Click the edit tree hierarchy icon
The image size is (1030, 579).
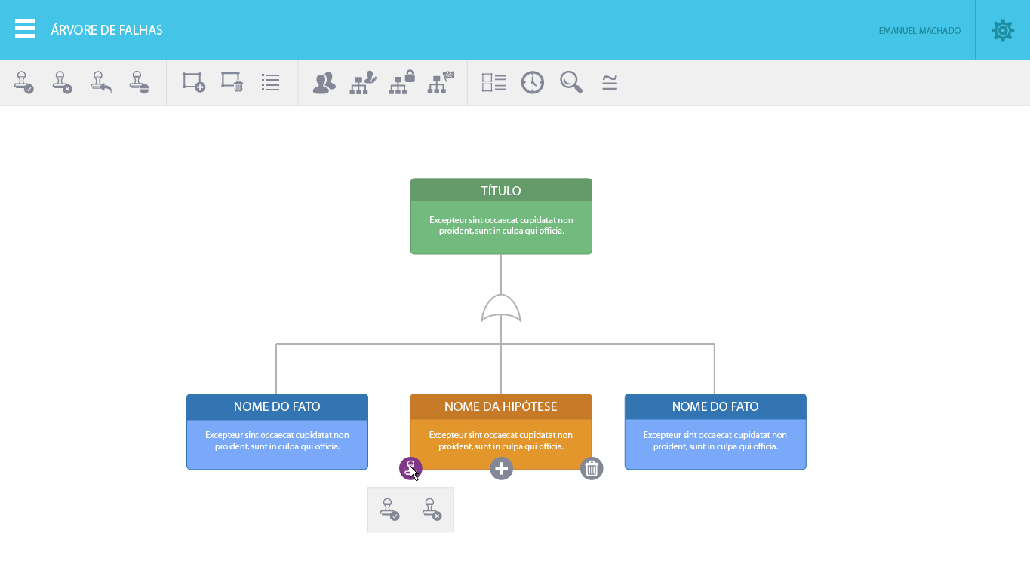[363, 82]
